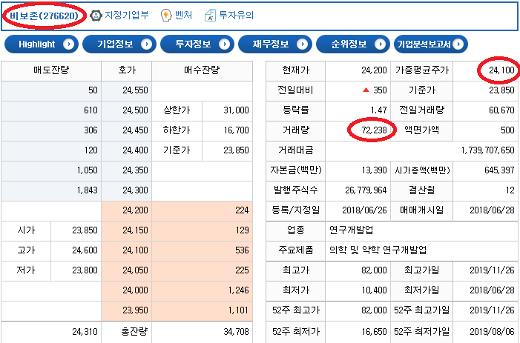Click the 최저가 value 10,400

(374, 290)
